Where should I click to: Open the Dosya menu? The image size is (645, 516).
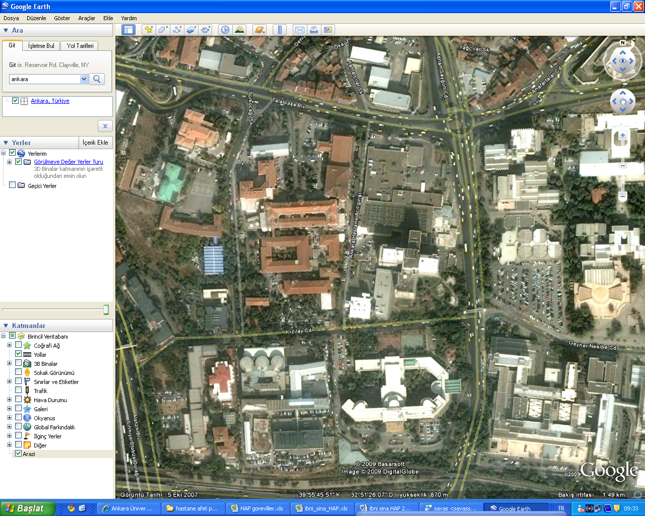(11, 18)
